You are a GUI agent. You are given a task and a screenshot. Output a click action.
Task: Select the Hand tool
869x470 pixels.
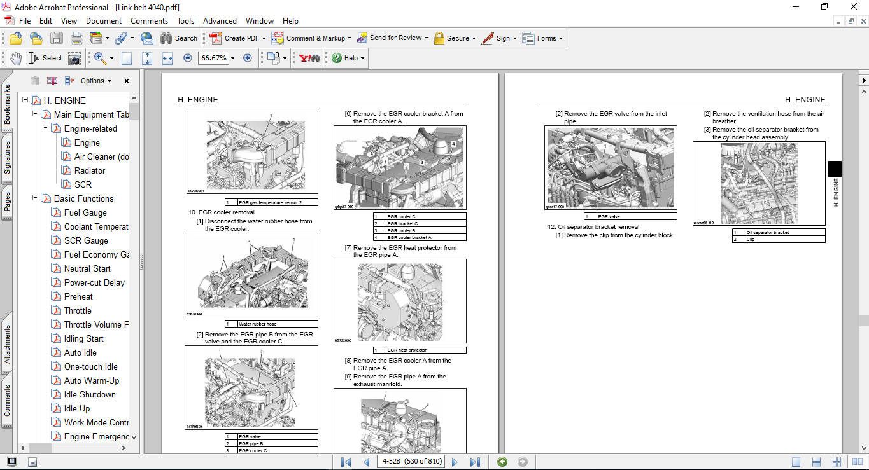point(16,58)
